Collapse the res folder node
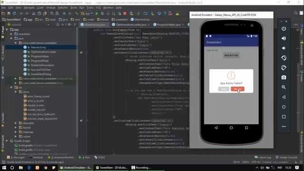The width and height of the screenshot is (304, 171). click(11, 87)
